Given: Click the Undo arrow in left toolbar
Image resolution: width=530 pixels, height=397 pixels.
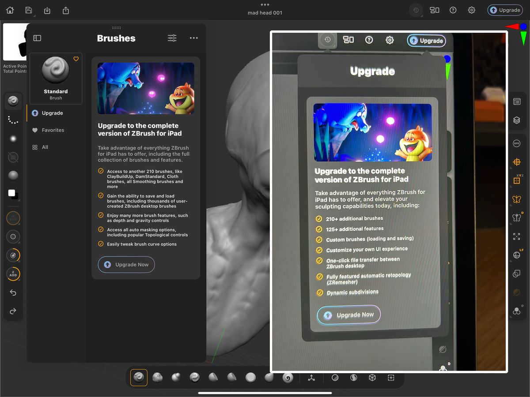Looking at the screenshot, I should (13, 292).
